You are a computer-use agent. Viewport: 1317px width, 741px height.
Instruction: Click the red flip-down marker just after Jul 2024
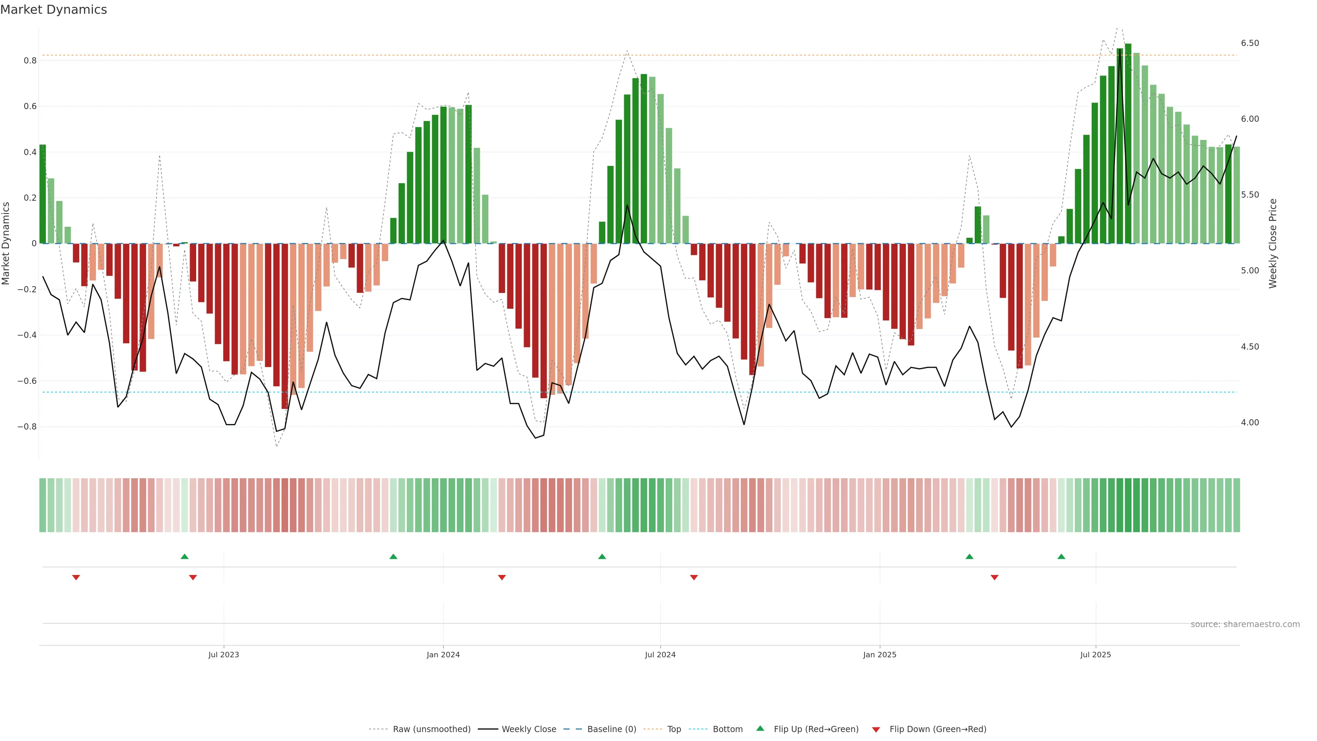pyautogui.click(x=694, y=577)
